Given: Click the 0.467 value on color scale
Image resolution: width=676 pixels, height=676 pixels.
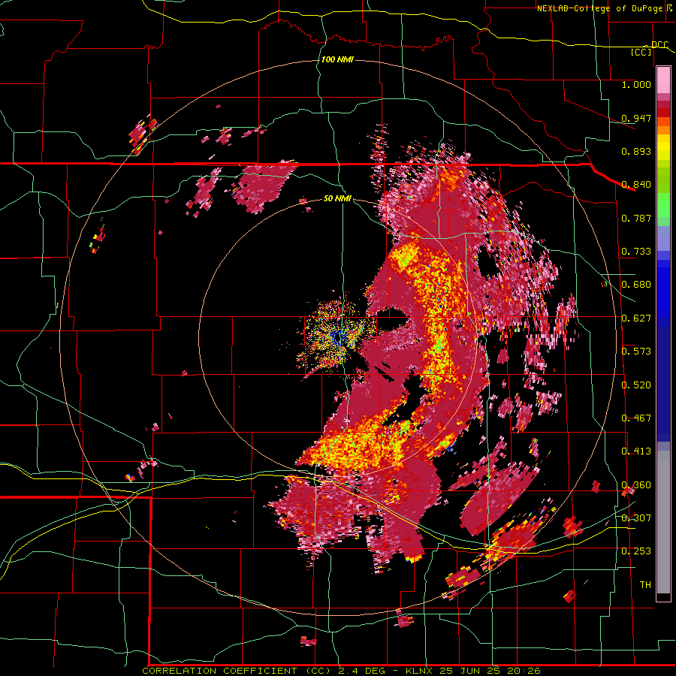Looking at the screenshot, I should [x=636, y=418].
